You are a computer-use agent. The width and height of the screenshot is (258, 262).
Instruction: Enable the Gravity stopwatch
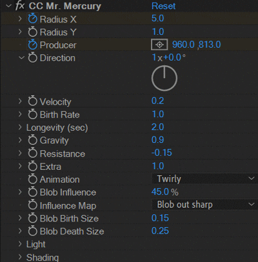(33, 140)
